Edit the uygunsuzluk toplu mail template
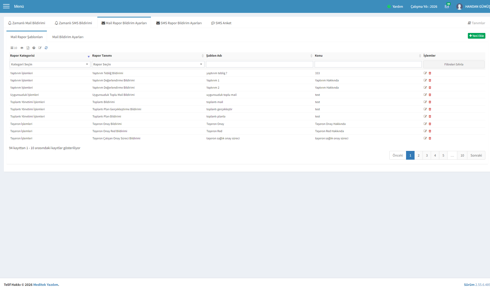The width and height of the screenshot is (490, 291). click(x=425, y=95)
